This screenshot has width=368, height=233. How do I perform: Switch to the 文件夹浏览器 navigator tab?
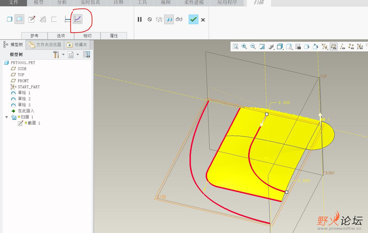(45, 45)
